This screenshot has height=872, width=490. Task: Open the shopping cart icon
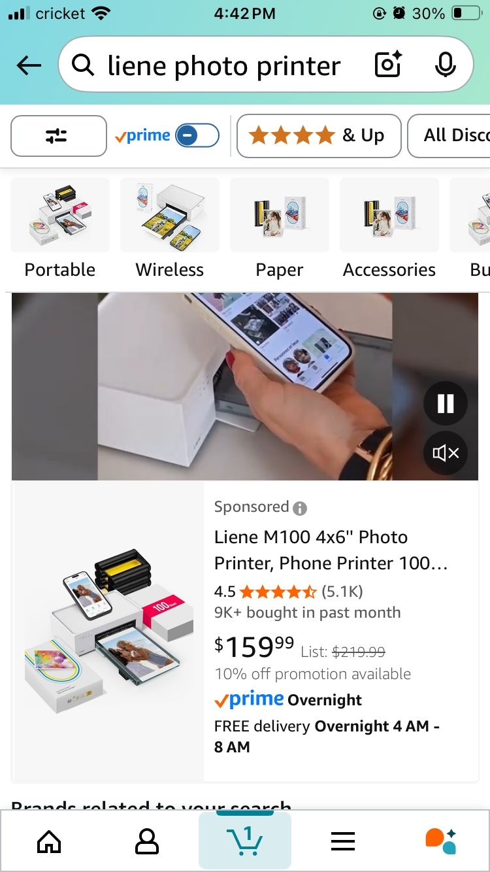(244, 841)
